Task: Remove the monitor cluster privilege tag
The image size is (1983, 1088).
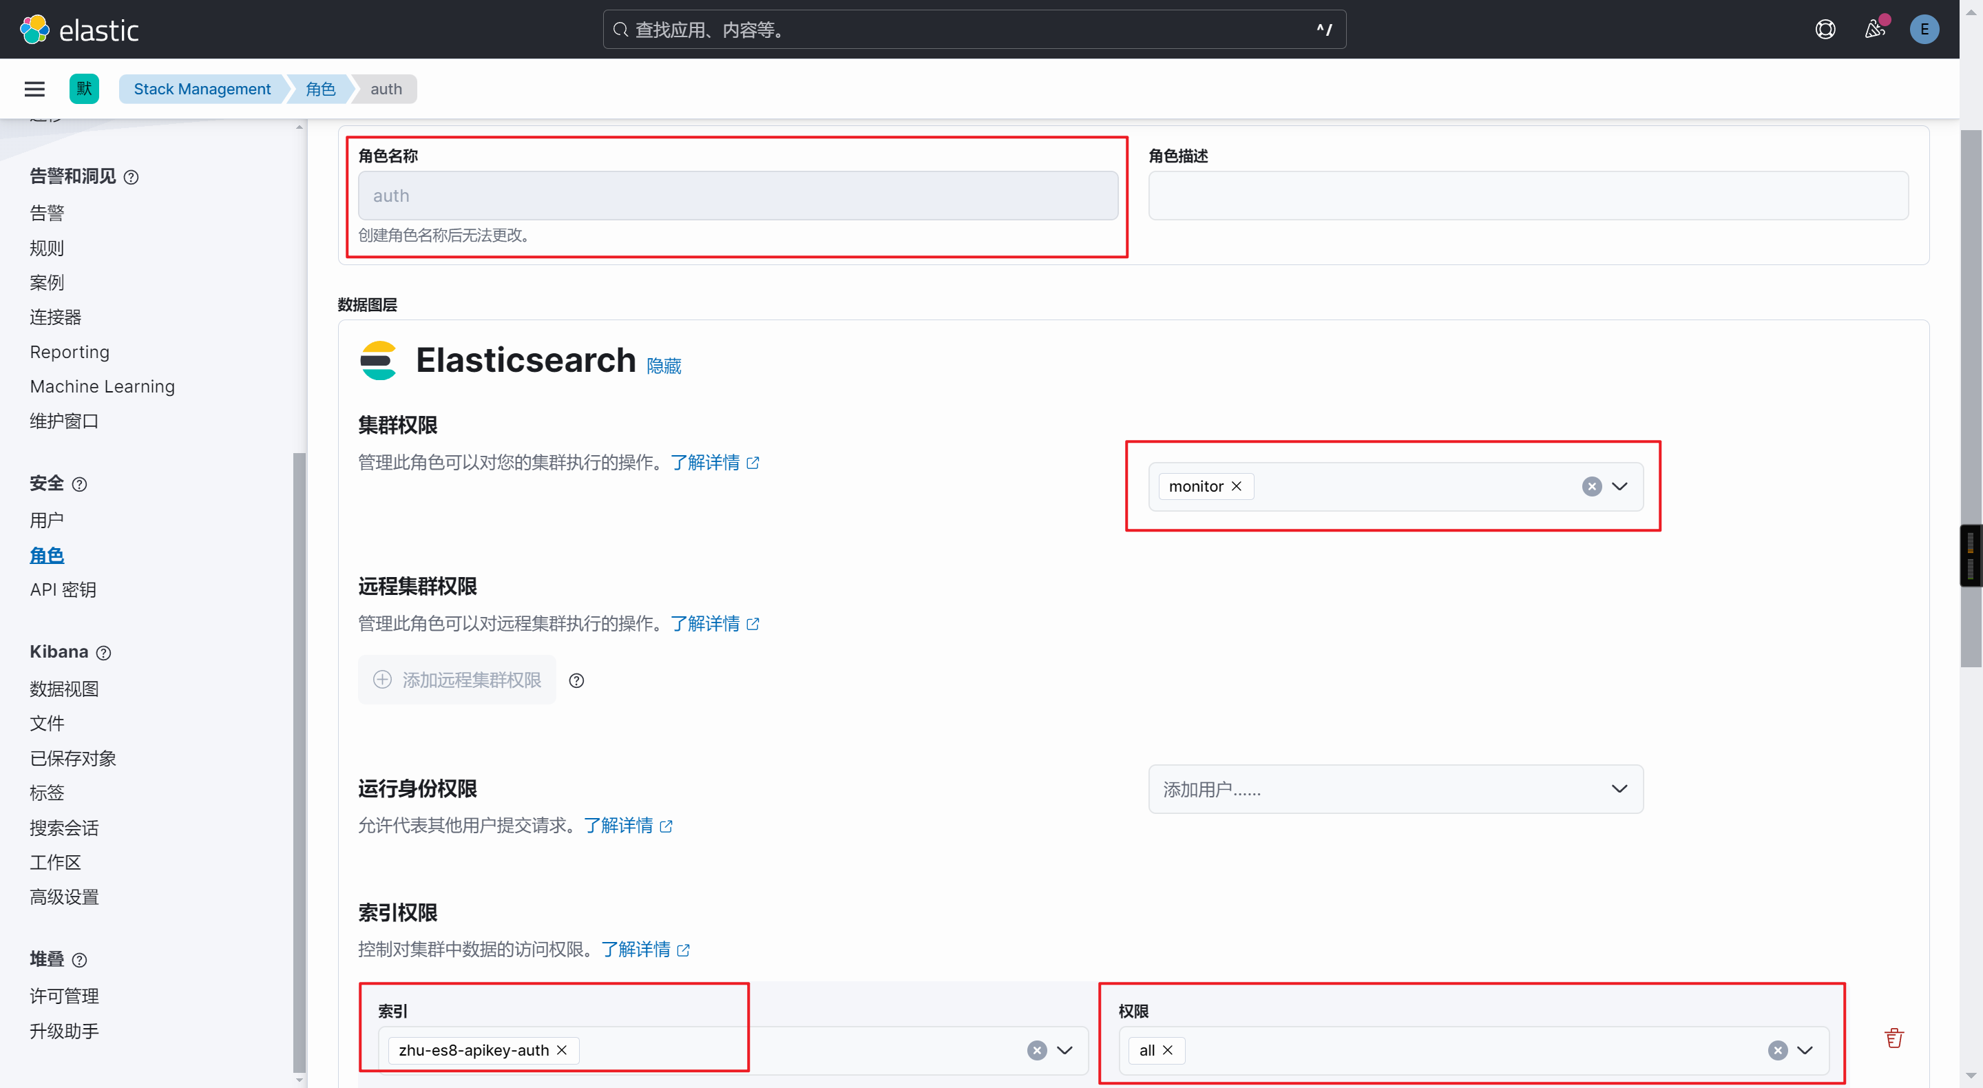Action: point(1237,487)
